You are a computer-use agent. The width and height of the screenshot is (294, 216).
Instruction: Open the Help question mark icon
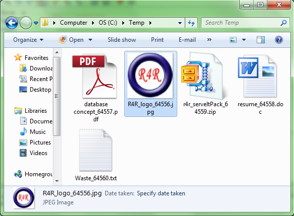click(279, 40)
